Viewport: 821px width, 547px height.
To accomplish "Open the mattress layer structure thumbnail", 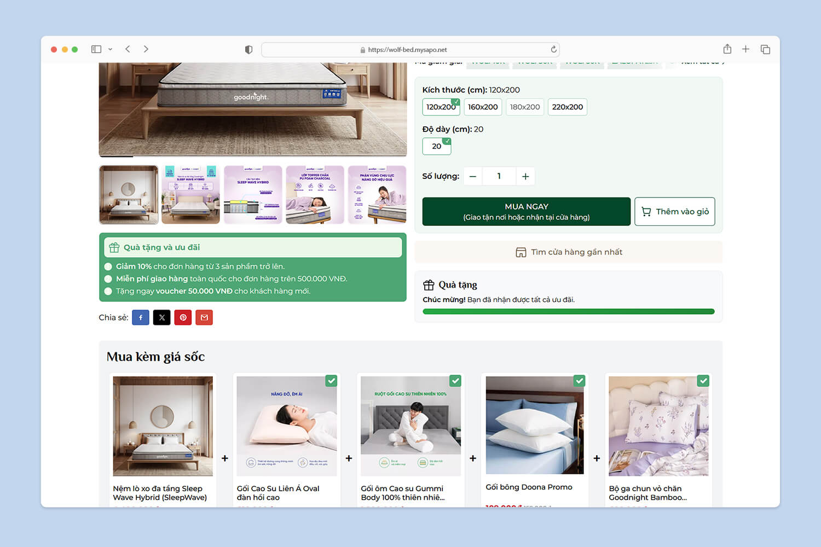I will point(253,195).
